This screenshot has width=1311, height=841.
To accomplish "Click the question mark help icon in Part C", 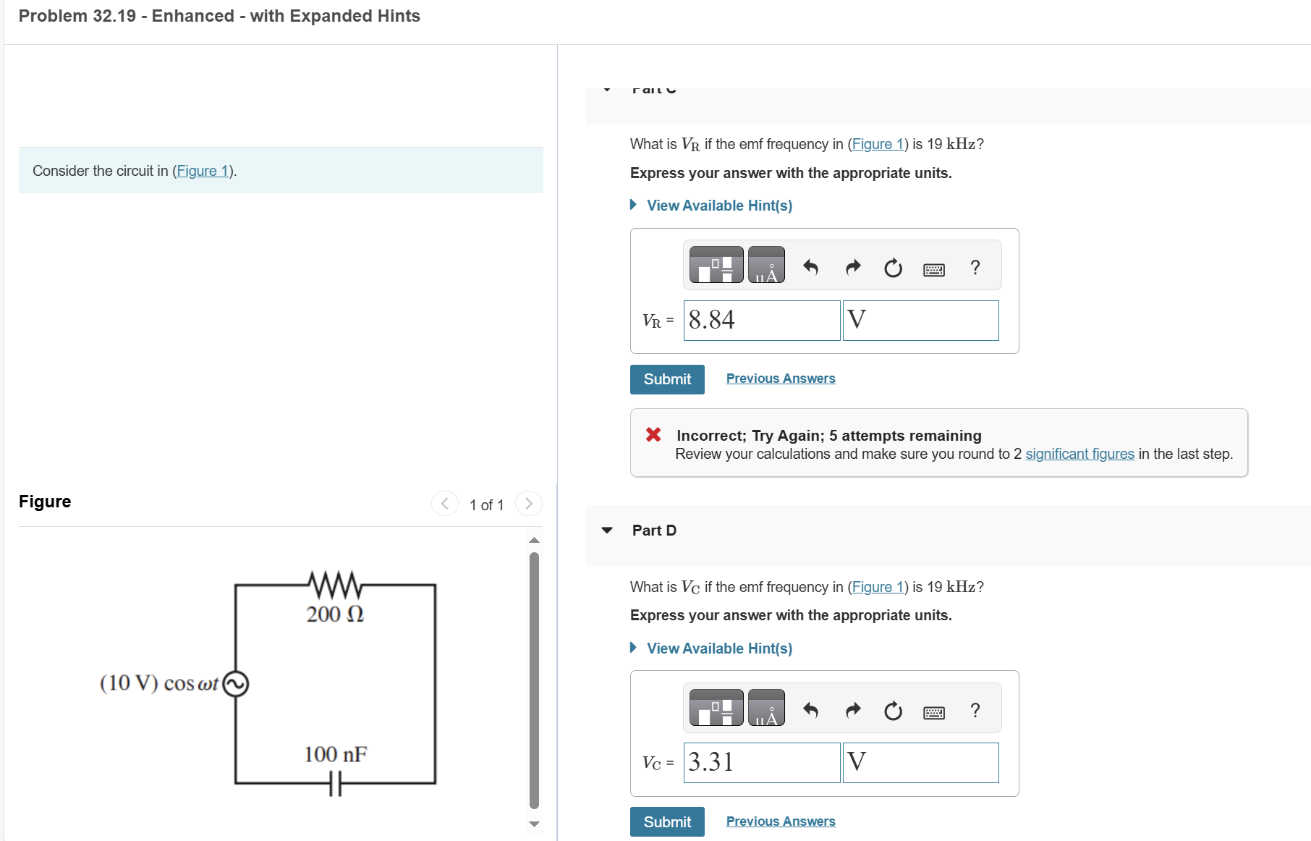I will pos(975,268).
